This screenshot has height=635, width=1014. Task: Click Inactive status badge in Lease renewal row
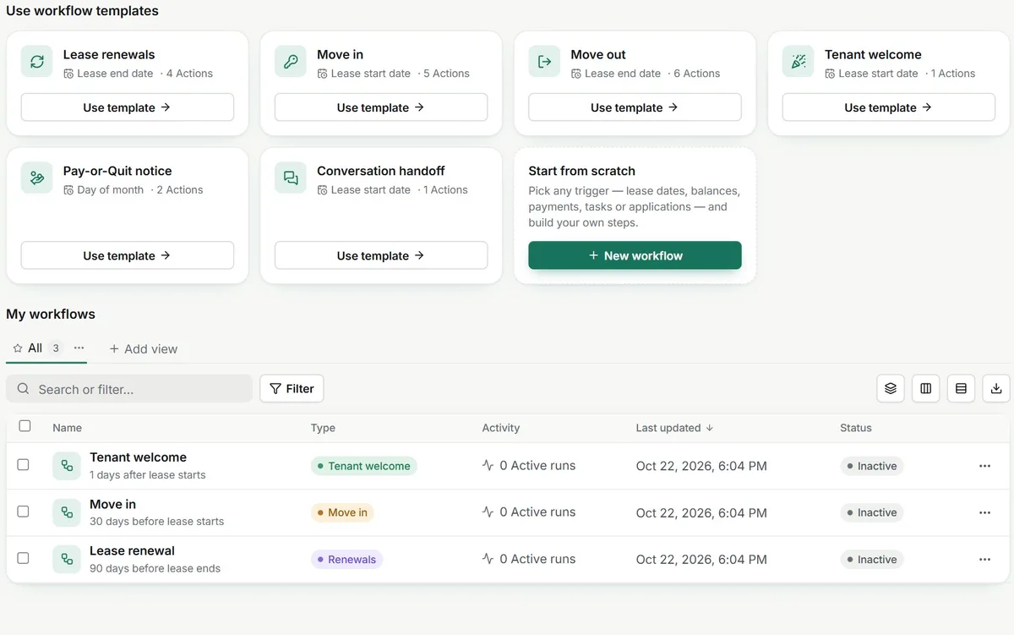872,559
